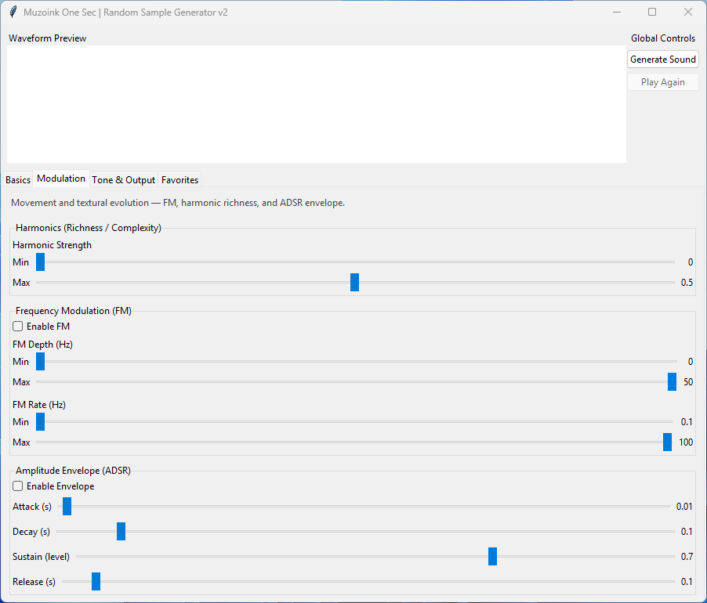The width and height of the screenshot is (707, 603).
Task: Click the Decay slider handle
Action: tap(121, 532)
